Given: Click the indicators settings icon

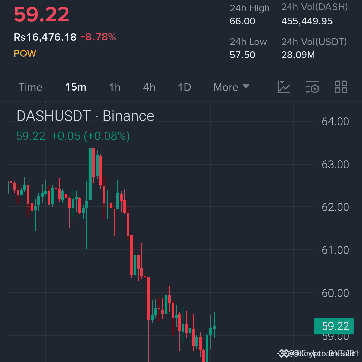Looking at the screenshot, I should point(312,87).
